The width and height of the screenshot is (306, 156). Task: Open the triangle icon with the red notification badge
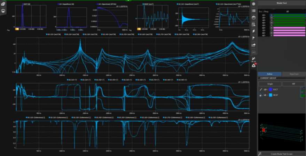point(253,65)
